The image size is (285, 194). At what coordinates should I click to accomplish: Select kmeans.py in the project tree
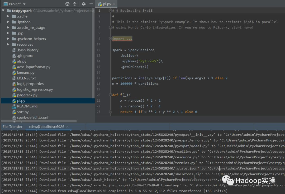point(26,73)
